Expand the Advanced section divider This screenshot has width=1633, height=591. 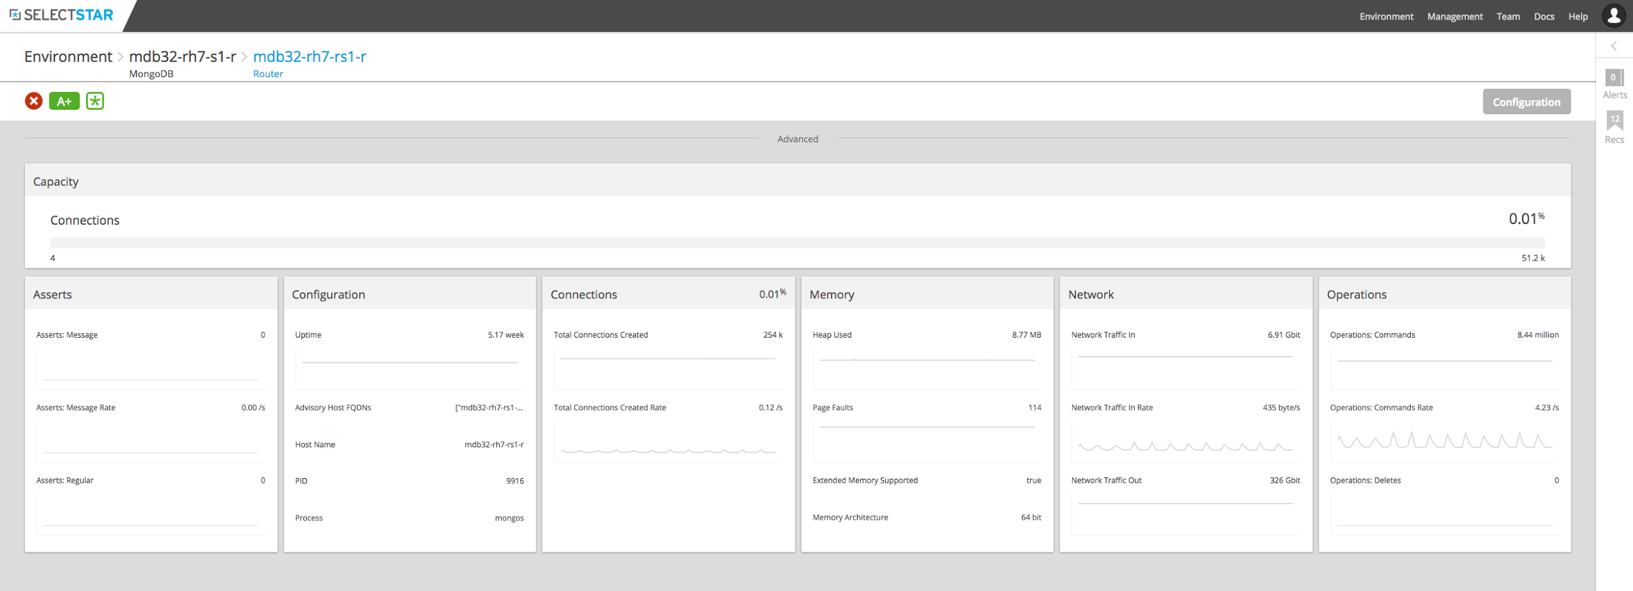coord(798,139)
